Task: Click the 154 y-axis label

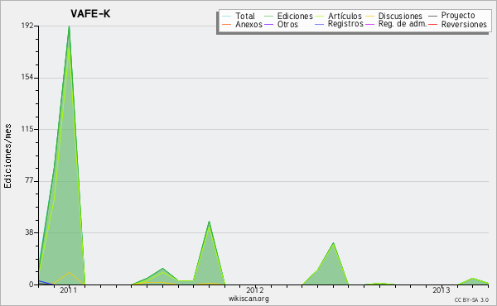Action: [27, 77]
